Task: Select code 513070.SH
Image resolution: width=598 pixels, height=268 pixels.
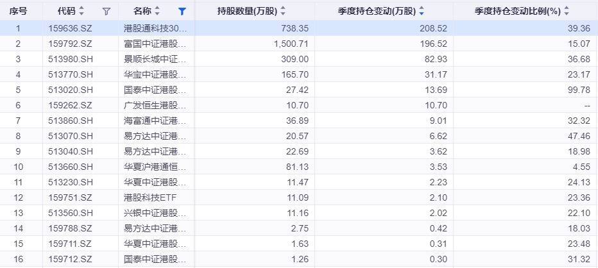Action: 71,136
